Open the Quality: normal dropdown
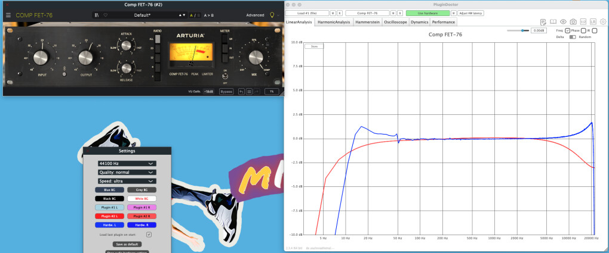 pos(127,172)
